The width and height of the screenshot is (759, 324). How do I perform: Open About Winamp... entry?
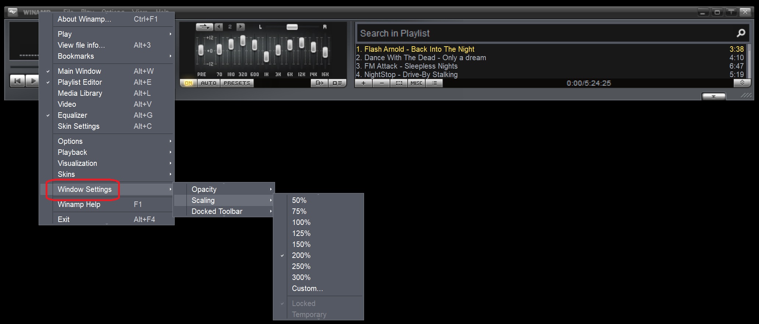tap(106, 19)
